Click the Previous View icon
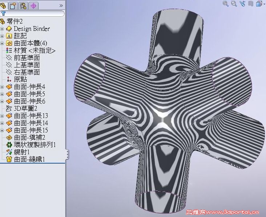 tap(243, 3)
